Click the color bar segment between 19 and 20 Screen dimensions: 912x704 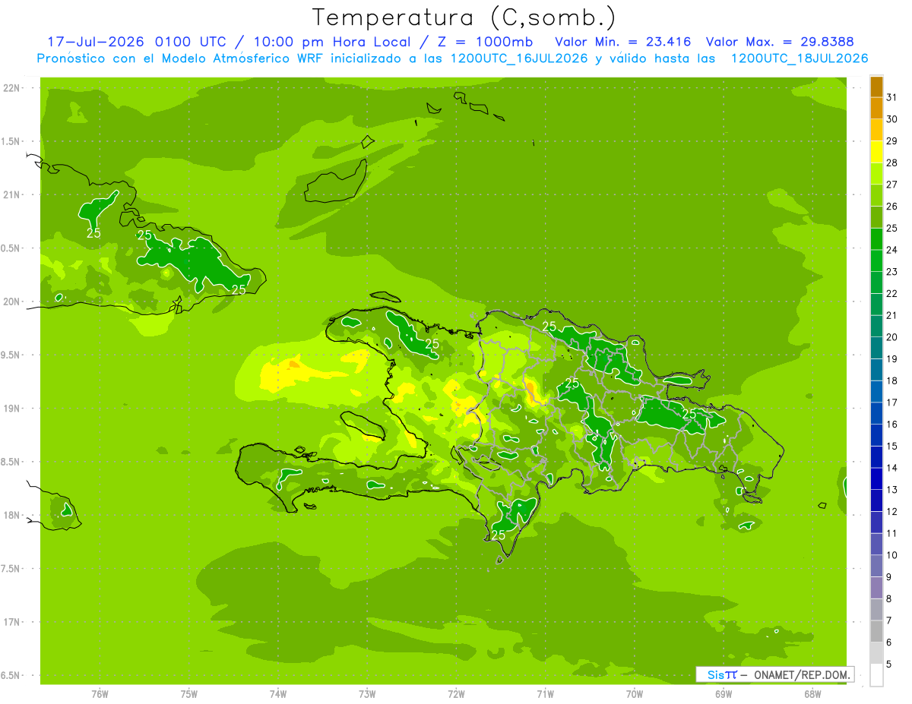(x=876, y=348)
